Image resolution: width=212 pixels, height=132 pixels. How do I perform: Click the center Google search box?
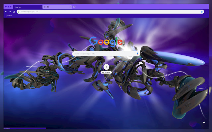point(106,54)
